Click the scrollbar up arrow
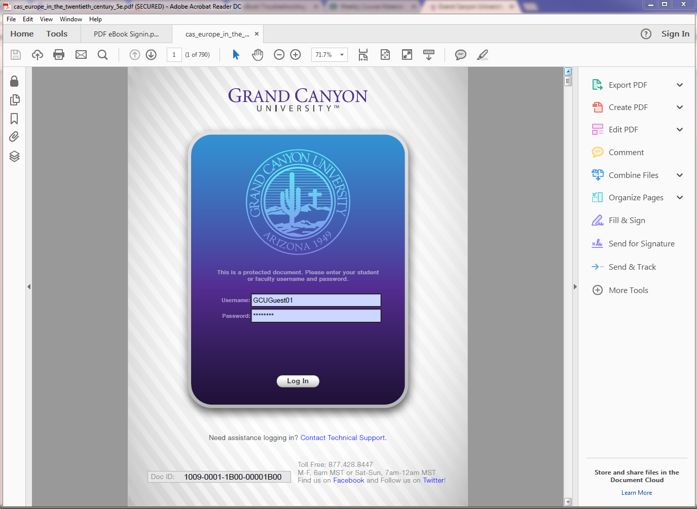Screen dimensions: 697x509 point(568,71)
